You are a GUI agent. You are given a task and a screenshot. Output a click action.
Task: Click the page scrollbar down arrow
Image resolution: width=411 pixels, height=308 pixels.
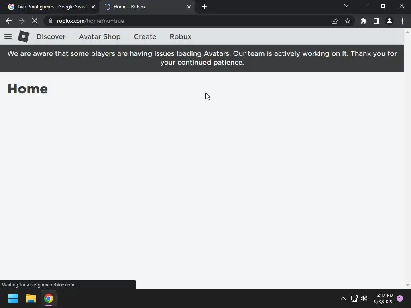tap(407, 285)
